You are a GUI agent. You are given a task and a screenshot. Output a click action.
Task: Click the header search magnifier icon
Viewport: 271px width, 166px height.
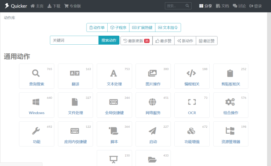click(187, 6)
